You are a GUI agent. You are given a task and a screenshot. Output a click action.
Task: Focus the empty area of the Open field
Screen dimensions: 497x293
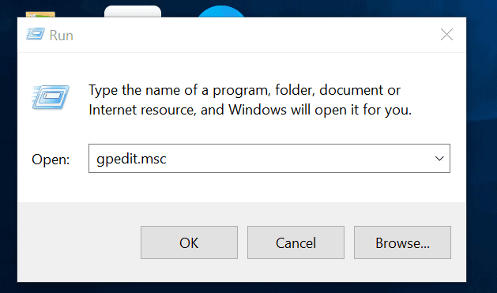[x=298, y=159]
